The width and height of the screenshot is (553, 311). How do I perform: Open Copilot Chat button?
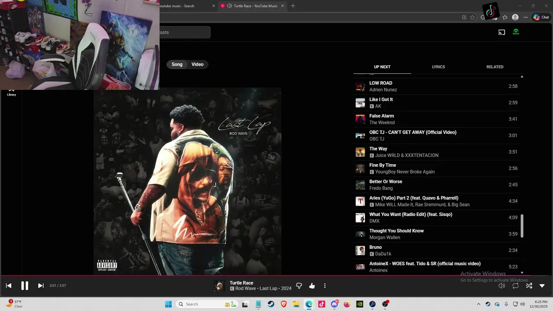pos(541,17)
